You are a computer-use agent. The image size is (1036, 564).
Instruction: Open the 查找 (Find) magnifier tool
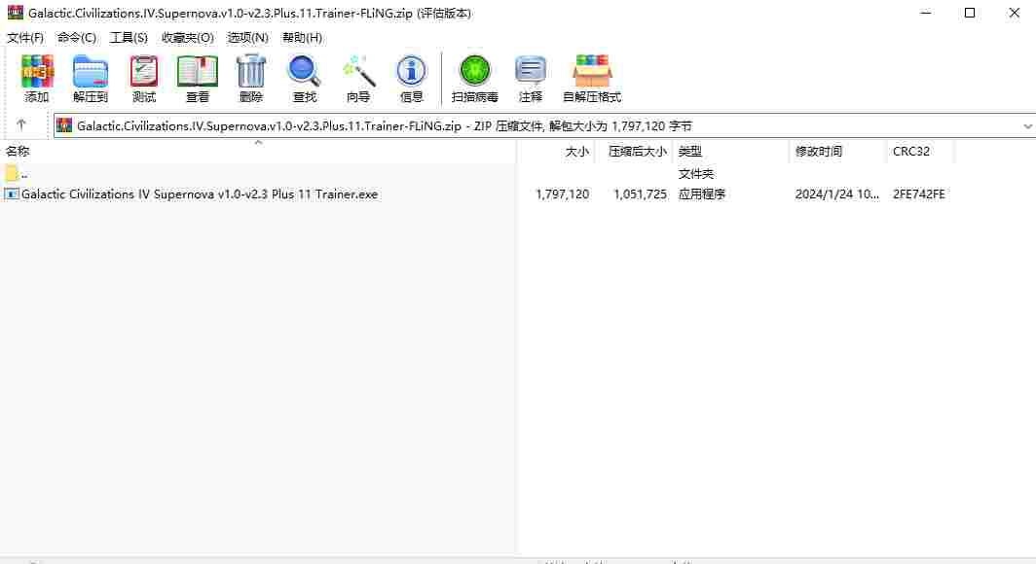point(305,71)
